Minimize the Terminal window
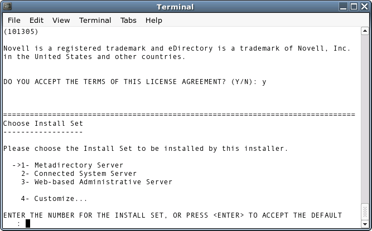Image resolution: width=372 pixels, height=231 pixels. [343, 7]
